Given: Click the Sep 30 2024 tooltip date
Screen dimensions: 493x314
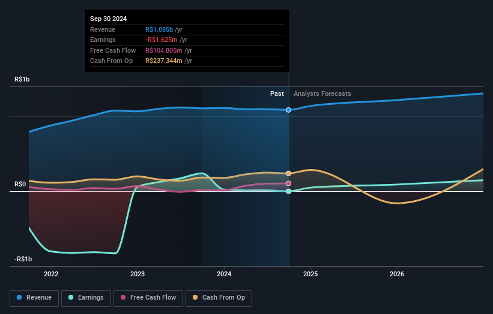Looking at the screenshot, I should pyautogui.click(x=109, y=19).
